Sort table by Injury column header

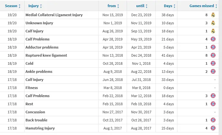35,6
